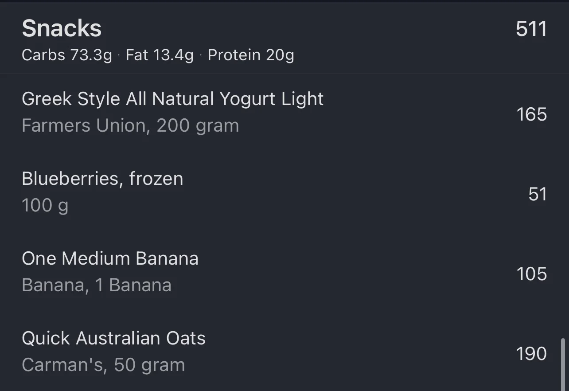Click the 165 calorie value for yogurt
Screen dimensions: 569x391
531,114
